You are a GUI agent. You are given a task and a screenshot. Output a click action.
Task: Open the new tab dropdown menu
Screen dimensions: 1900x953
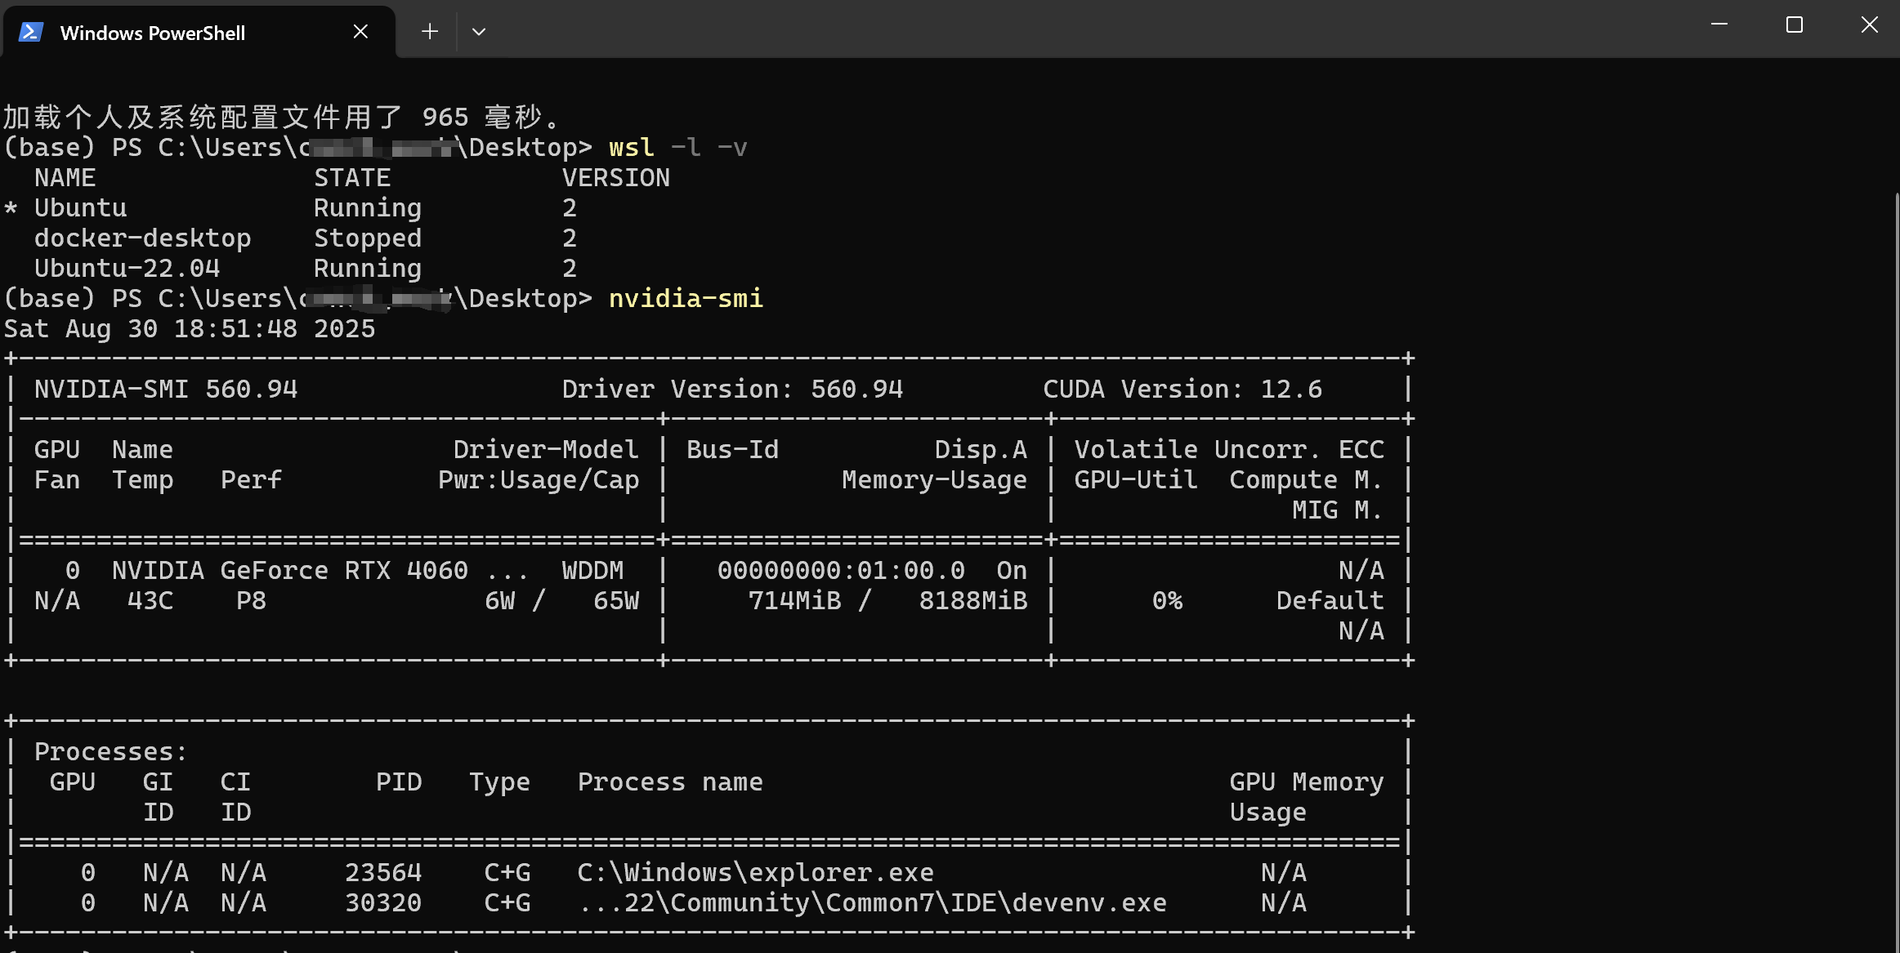pos(478,31)
